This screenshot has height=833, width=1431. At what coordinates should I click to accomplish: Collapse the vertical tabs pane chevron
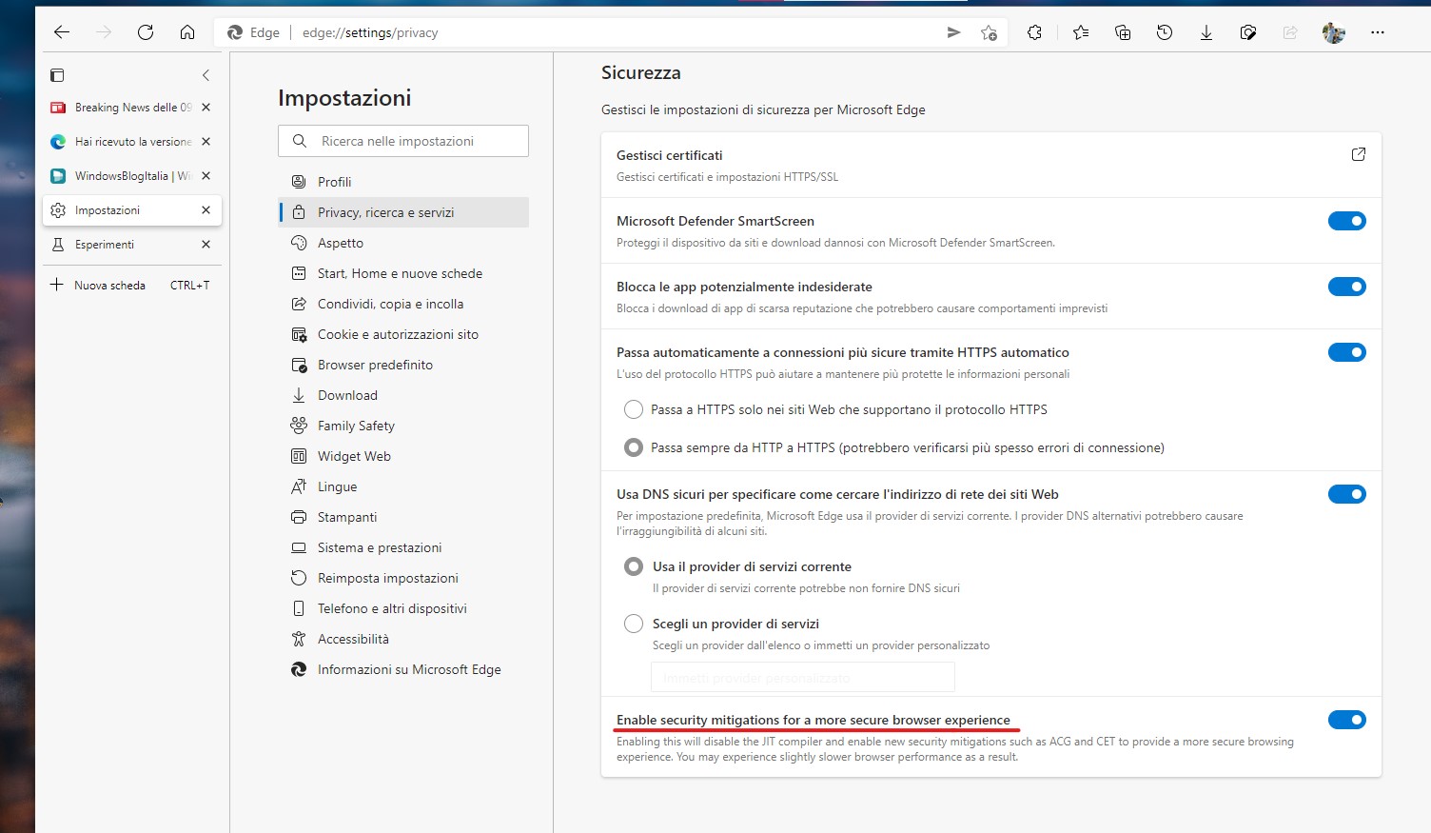click(x=206, y=75)
